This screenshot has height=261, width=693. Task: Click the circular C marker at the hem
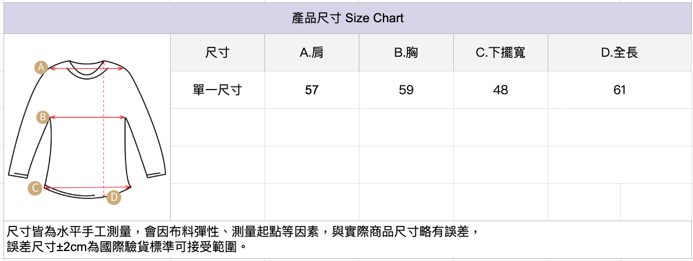pyautogui.click(x=36, y=188)
